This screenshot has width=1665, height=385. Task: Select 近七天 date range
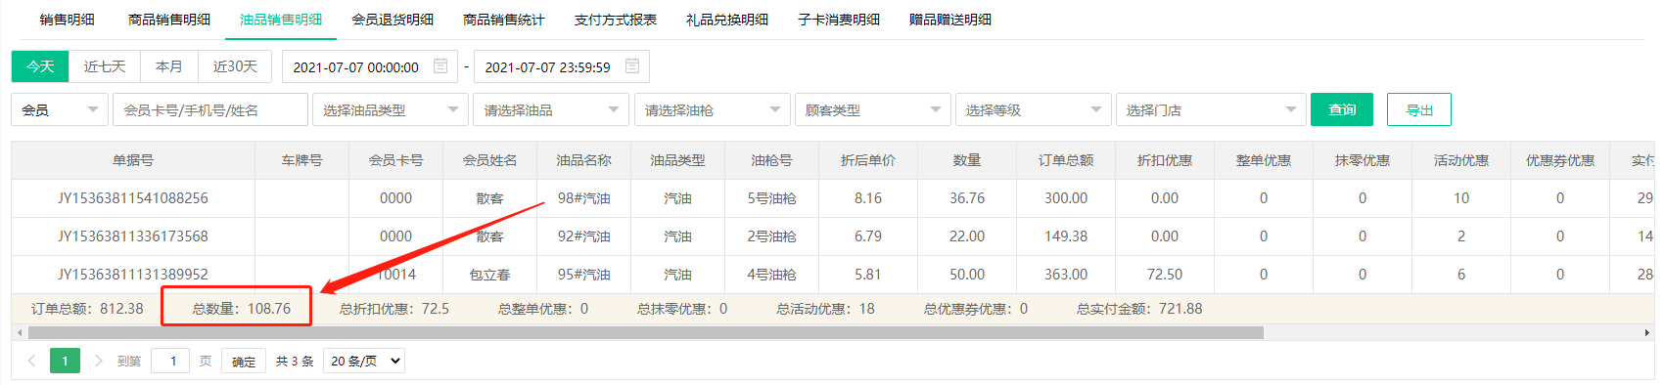tap(105, 66)
